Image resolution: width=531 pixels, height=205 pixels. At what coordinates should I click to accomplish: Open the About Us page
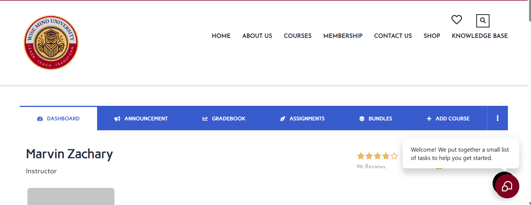tap(257, 36)
